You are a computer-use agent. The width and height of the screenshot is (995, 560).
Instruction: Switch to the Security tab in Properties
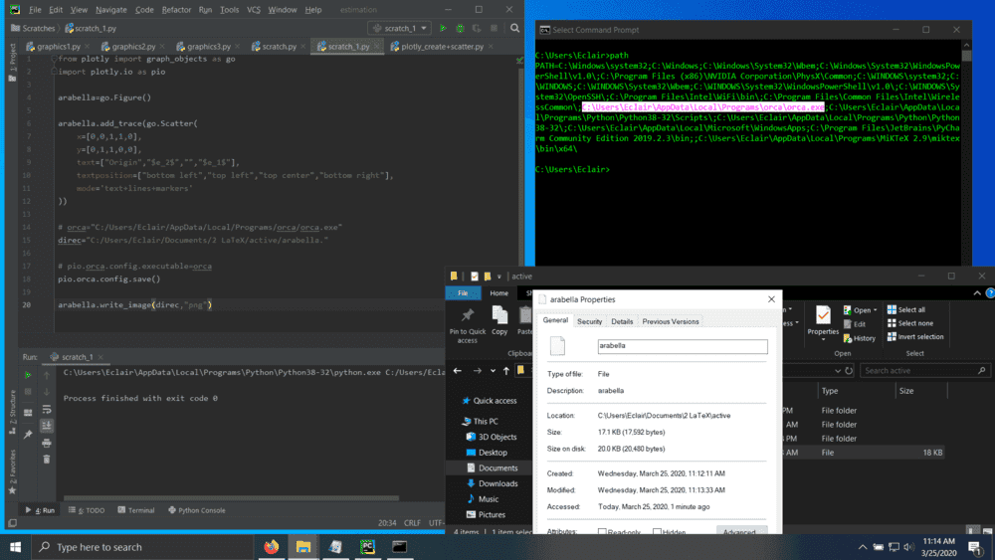point(590,321)
